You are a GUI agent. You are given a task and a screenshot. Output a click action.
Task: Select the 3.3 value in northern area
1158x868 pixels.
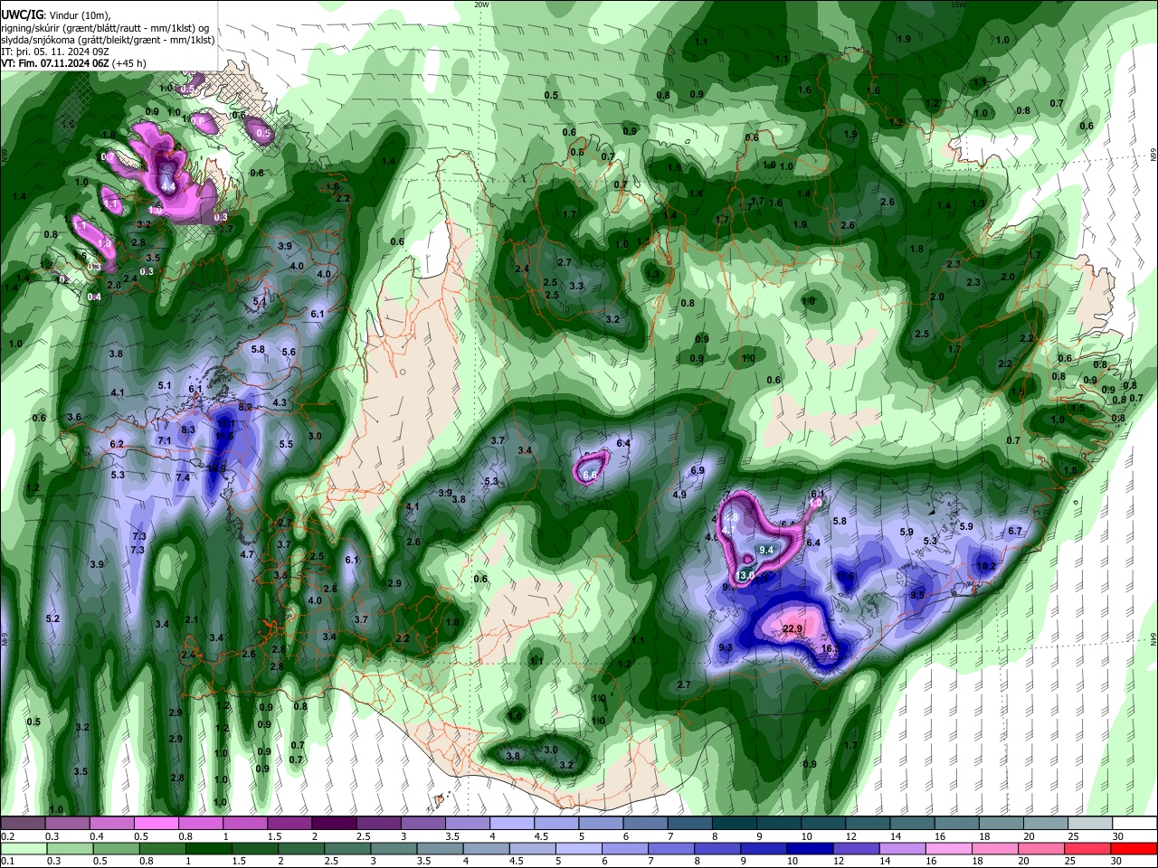pyautogui.click(x=576, y=286)
